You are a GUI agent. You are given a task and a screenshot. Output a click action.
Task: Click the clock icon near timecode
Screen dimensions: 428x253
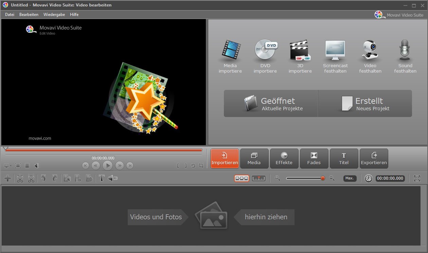[369, 178]
